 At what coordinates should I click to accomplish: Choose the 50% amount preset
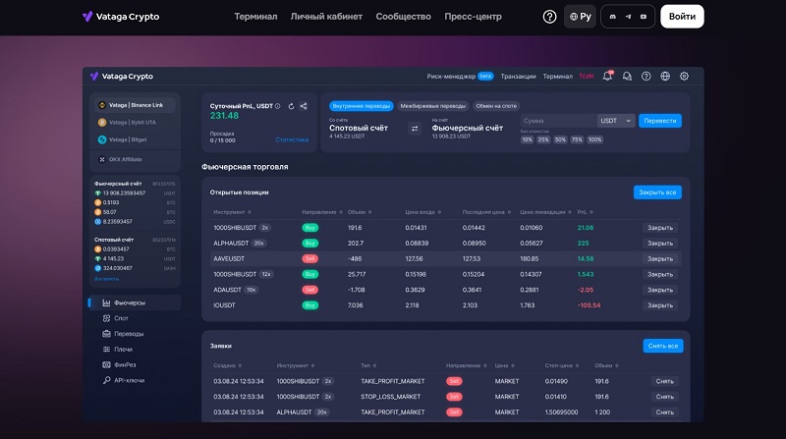(560, 139)
